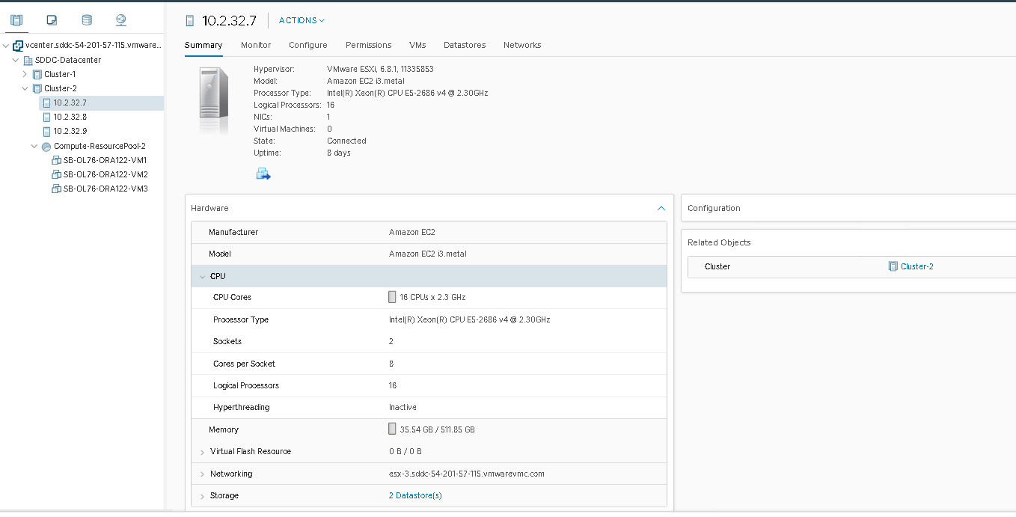Select host 10.2.32.8 in the tree
The height and width of the screenshot is (517, 1016).
pos(70,117)
